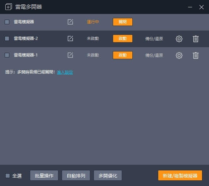Screen dimensions: 209x186
Task: Start 雷電模擬器-2 with the 啟動 button
Action: click(x=123, y=39)
